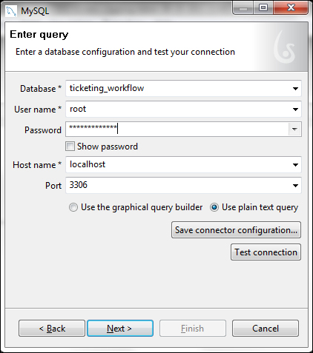313x353 pixels.
Task: Close the MySQL dialog window
Action: (x=291, y=8)
